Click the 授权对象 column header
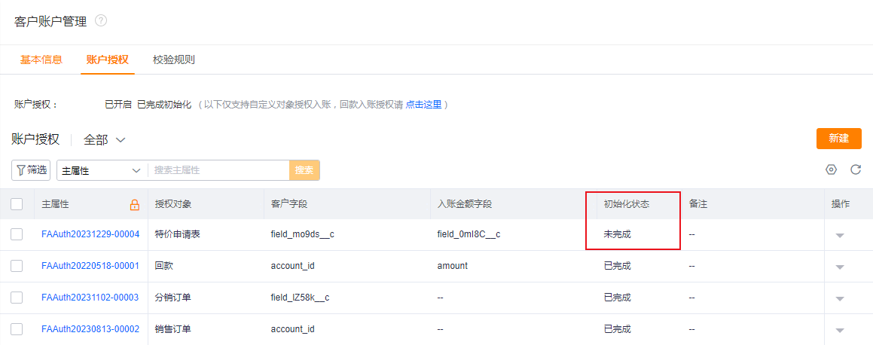873x345 pixels. click(173, 204)
